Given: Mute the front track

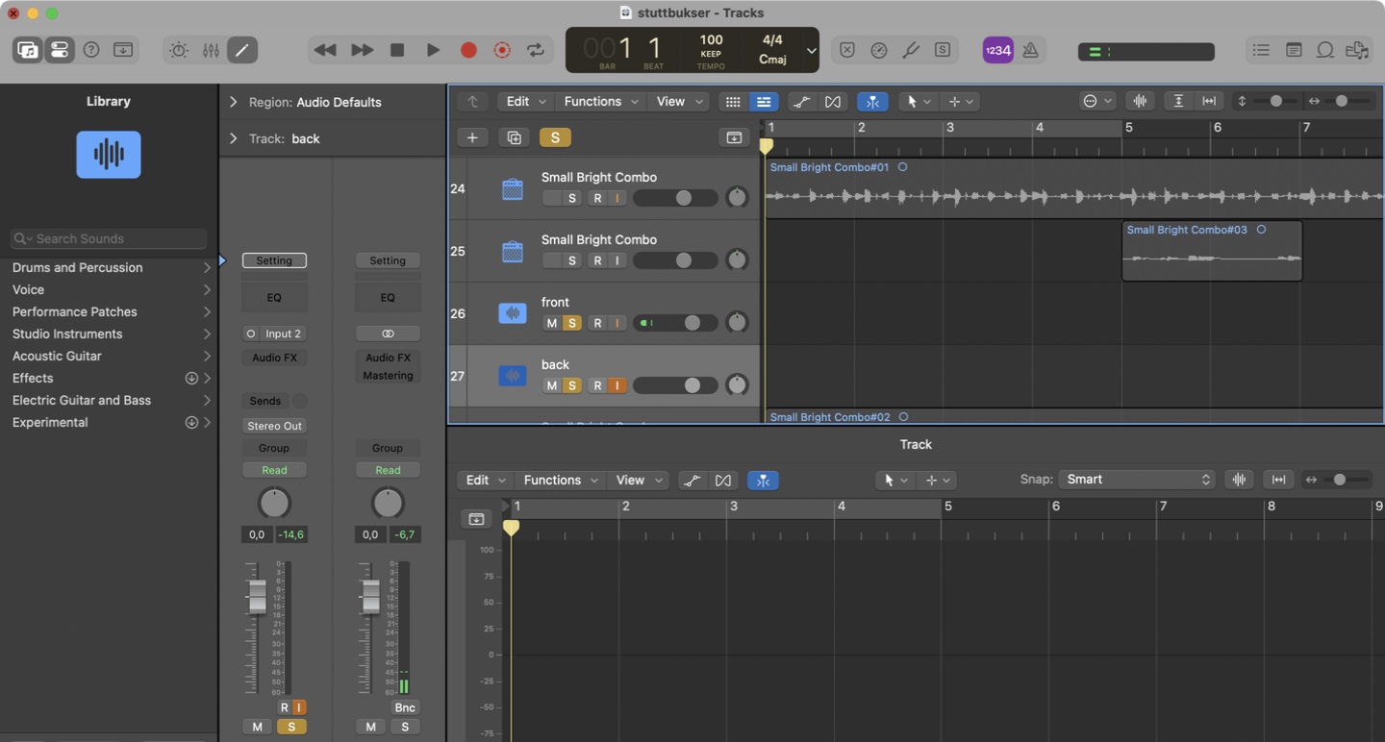Looking at the screenshot, I should (551, 323).
